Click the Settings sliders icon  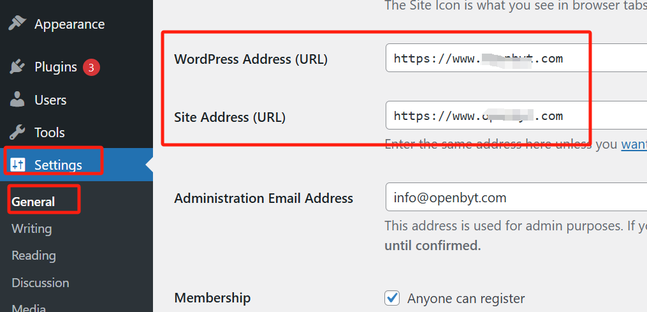(17, 165)
